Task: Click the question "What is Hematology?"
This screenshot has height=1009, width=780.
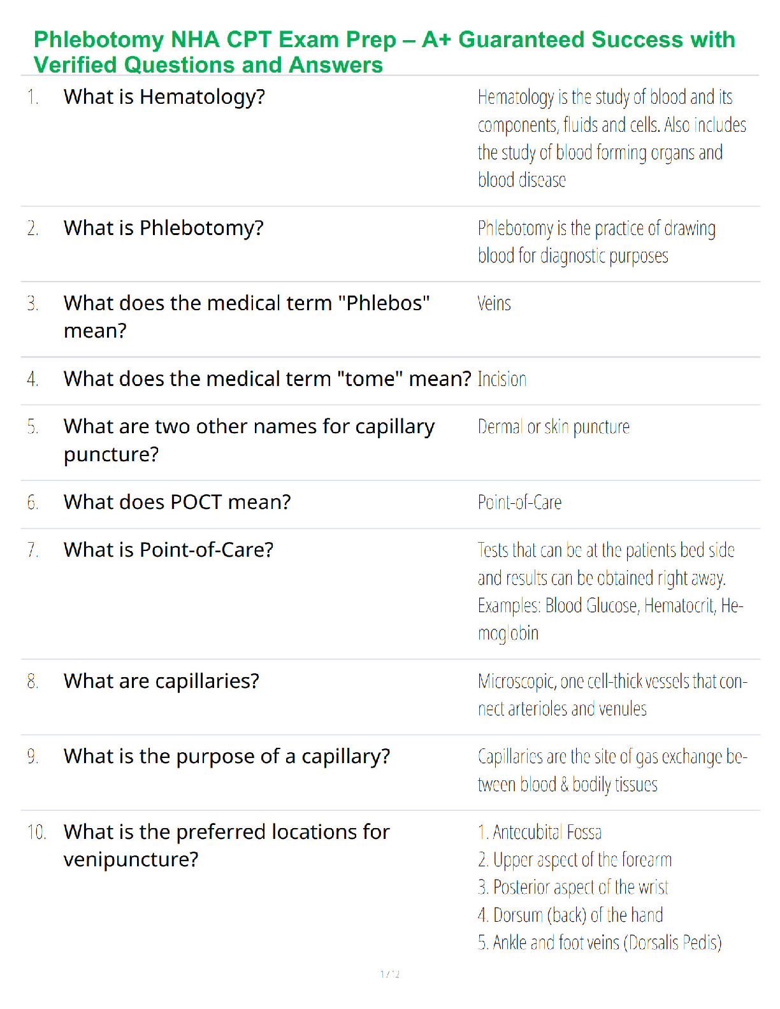Action: 164,97
